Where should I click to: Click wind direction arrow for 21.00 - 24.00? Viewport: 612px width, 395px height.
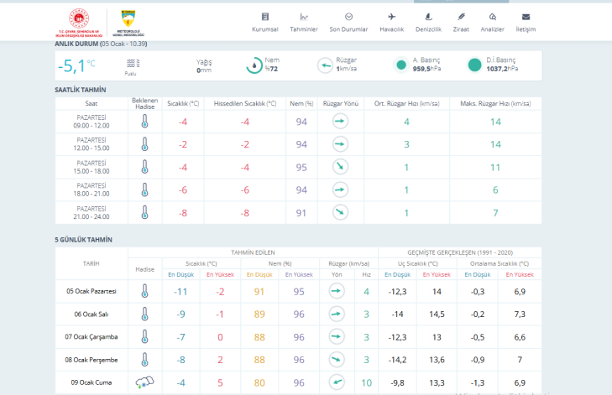pos(339,213)
